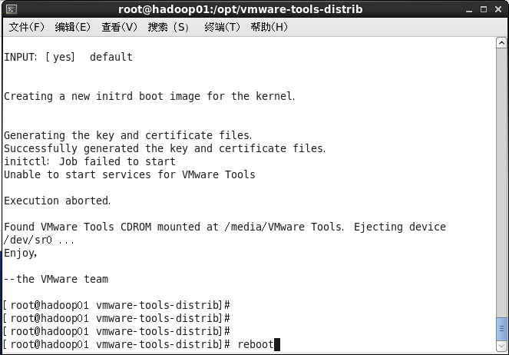509x355 pixels.
Task: Click the scrollbar down arrow
Action: point(501,346)
